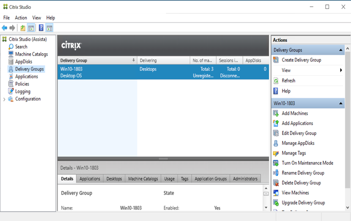Click the Upgrade Delivery Group icon
The height and width of the screenshot is (221, 351).
point(276,203)
